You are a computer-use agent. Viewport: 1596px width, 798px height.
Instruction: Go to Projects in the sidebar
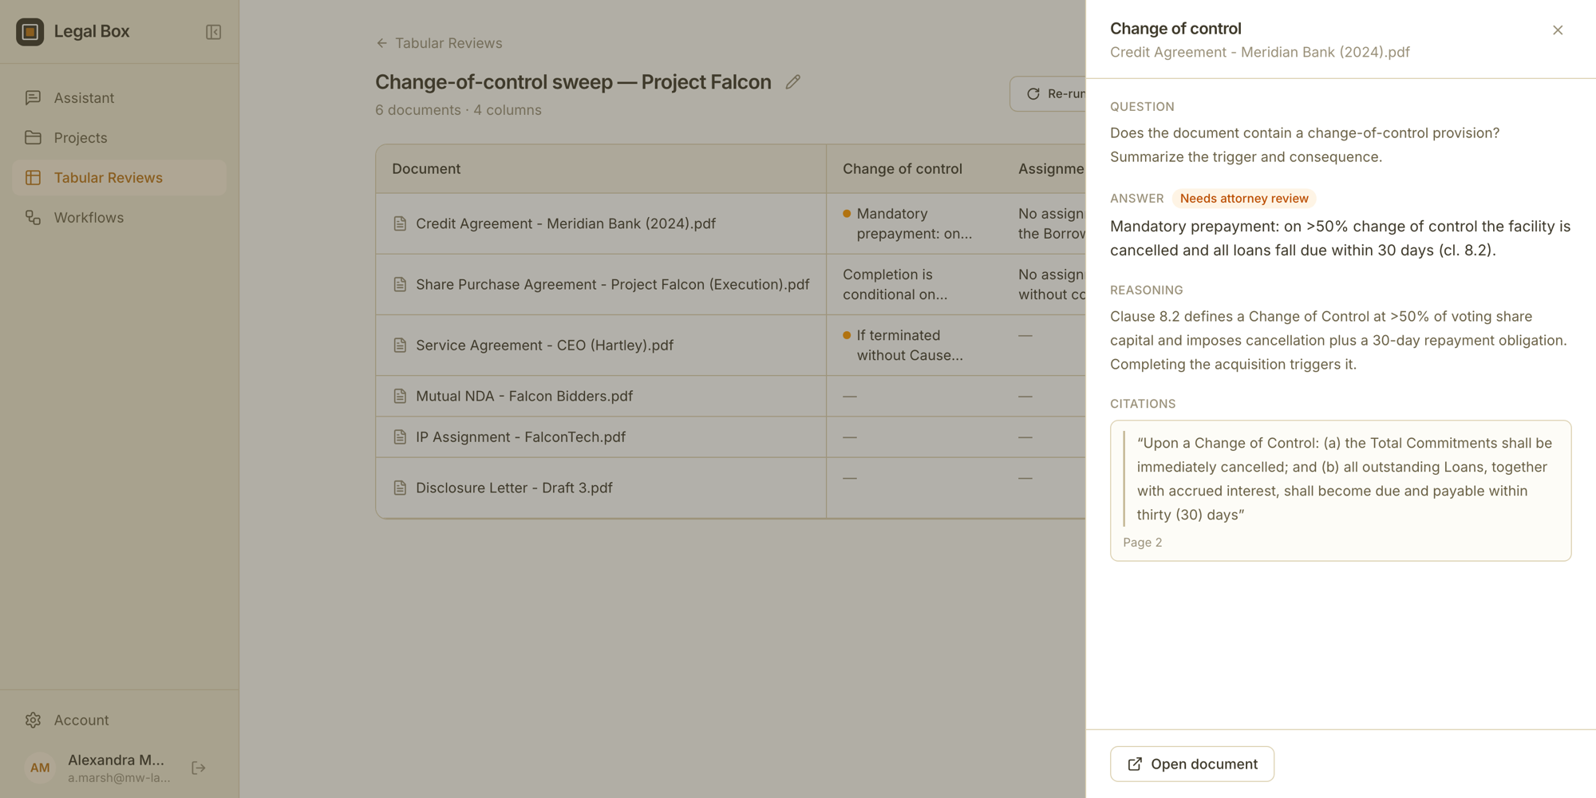click(120, 137)
